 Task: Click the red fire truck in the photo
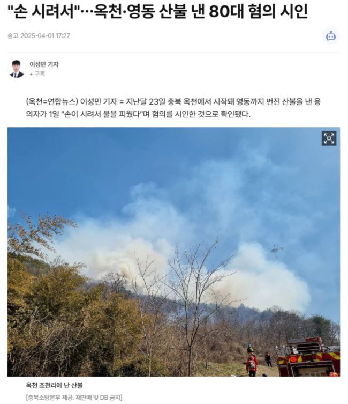(x=308, y=357)
